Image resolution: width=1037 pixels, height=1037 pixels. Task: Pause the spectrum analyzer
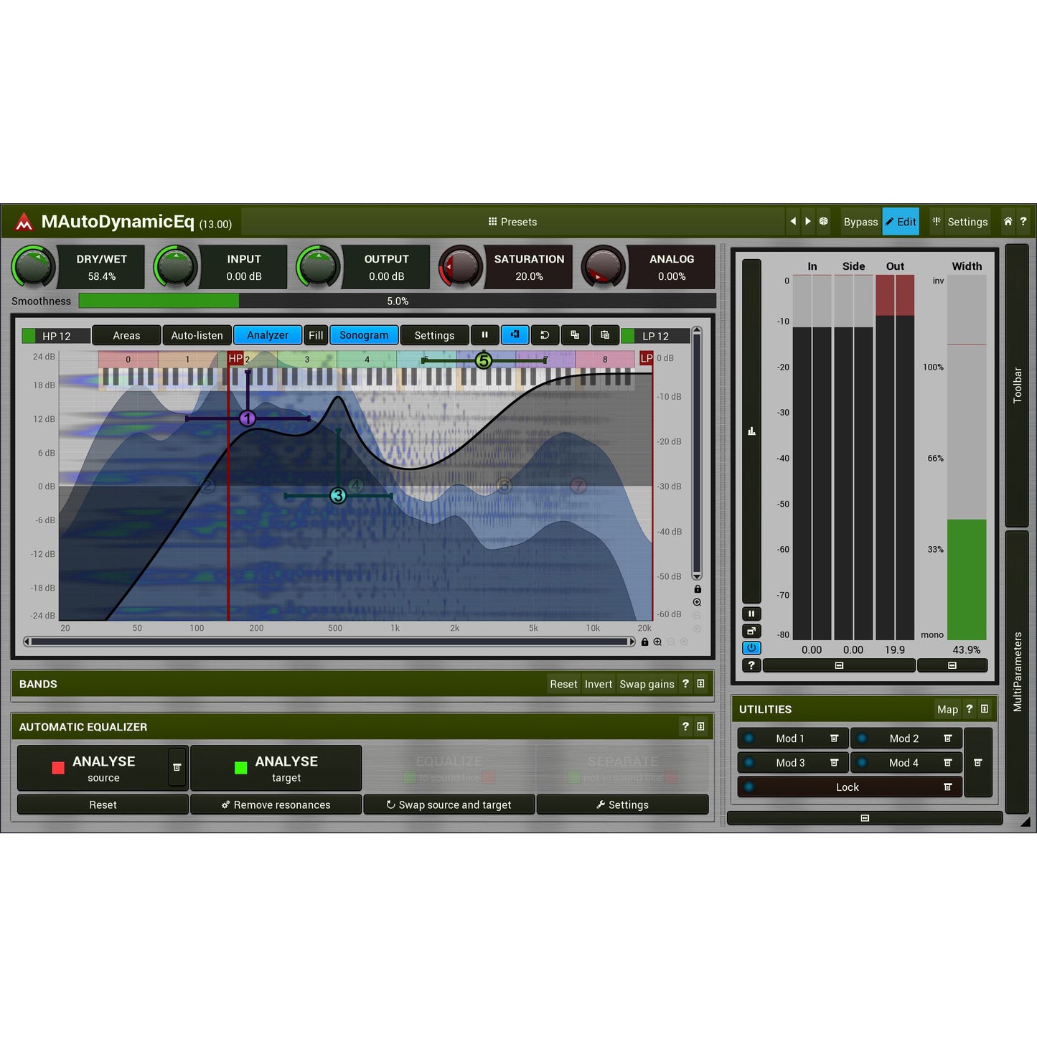485,334
